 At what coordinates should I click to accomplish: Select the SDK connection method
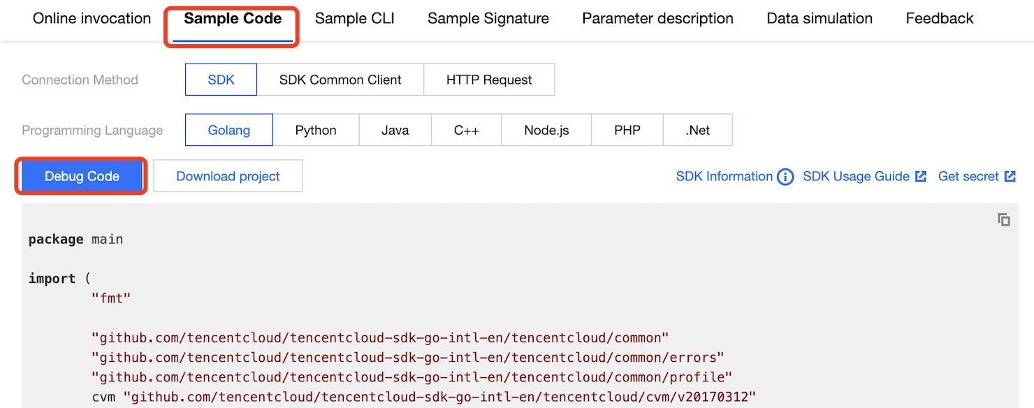221,80
